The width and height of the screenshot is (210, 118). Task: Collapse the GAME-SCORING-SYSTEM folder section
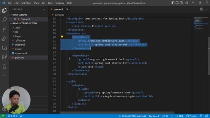point(25,23)
